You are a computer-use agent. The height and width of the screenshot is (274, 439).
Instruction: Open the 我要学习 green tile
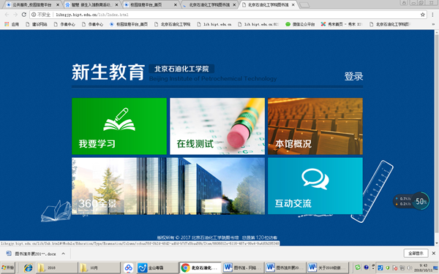pyautogui.click(x=119, y=126)
